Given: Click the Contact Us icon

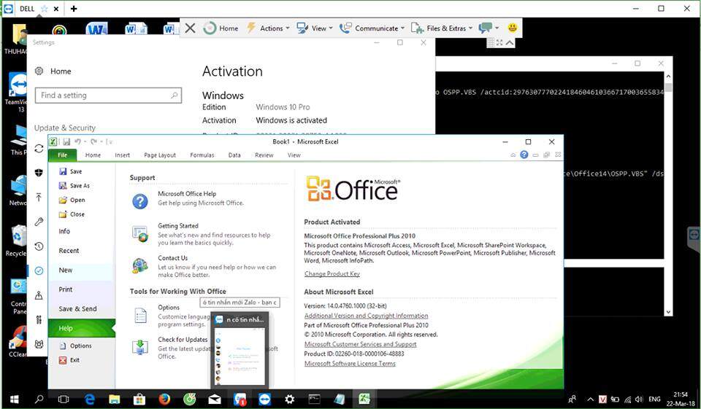Looking at the screenshot, I should click(x=139, y=265).
